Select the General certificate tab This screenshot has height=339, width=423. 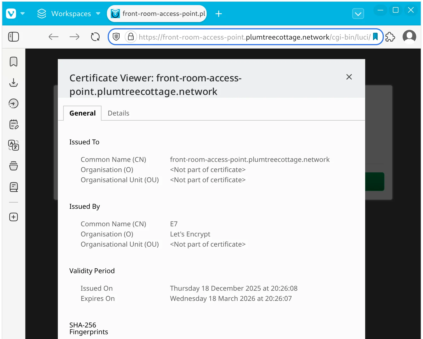coord(82,113)
